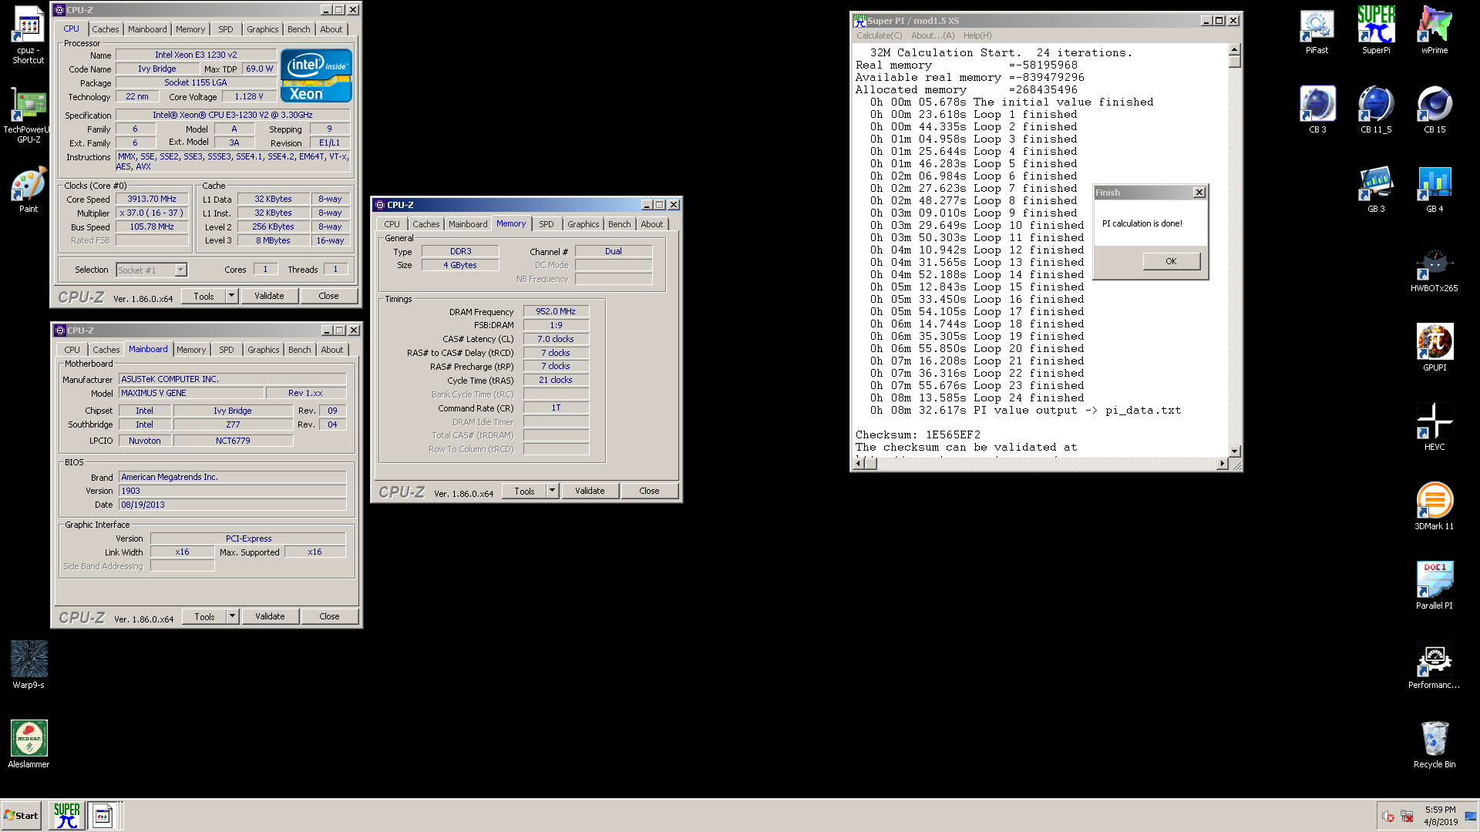Screen dimensions: 1480x832
Task: Open the HWBOTx265 desktop shortcut
Action: [1435, 270]
